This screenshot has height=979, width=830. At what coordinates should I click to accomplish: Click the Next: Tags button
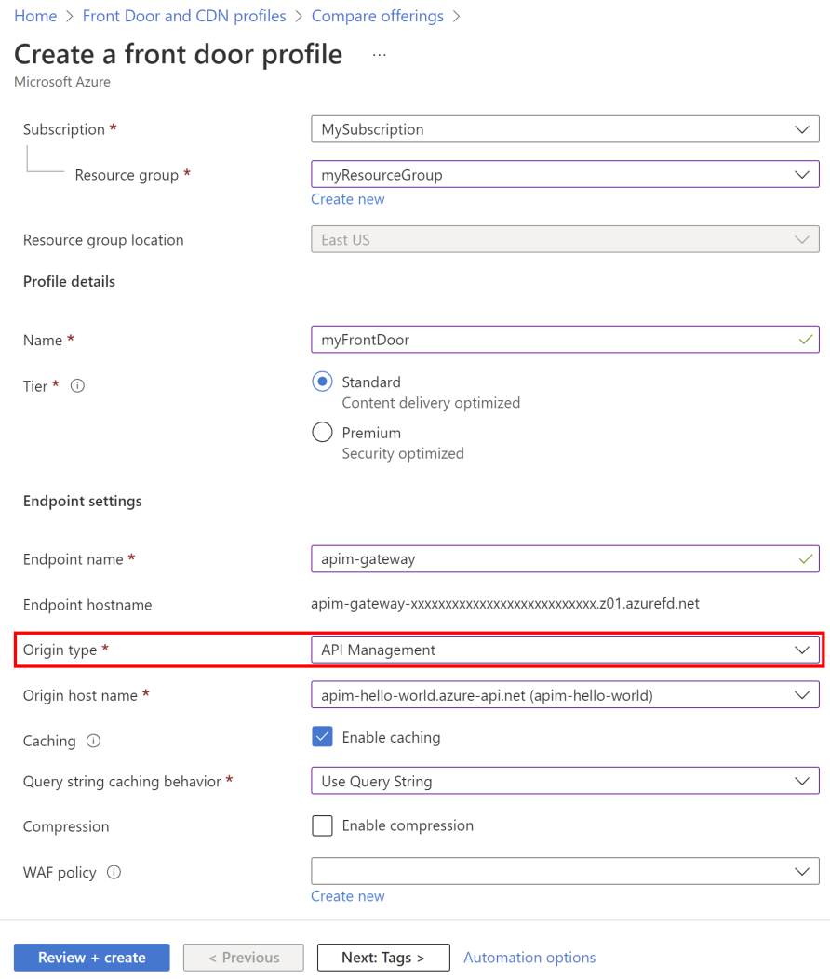coord(383,958)
